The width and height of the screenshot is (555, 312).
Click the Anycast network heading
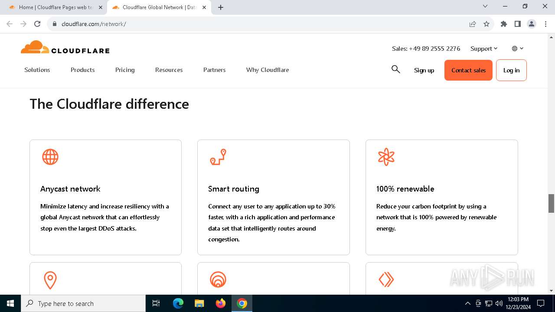[70, 189]
